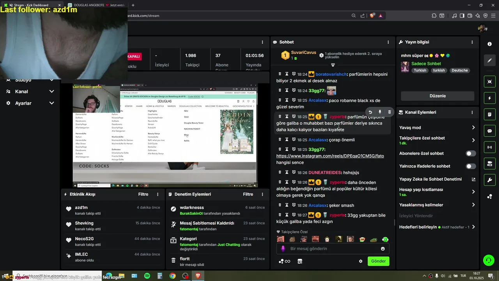The height and width of the screenshot is (281, 499).
Task: Click the Sadece Sohbet category link
Action: [426, 64]
